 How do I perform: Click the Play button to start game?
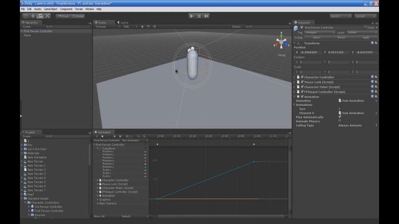tap(191, 16)
